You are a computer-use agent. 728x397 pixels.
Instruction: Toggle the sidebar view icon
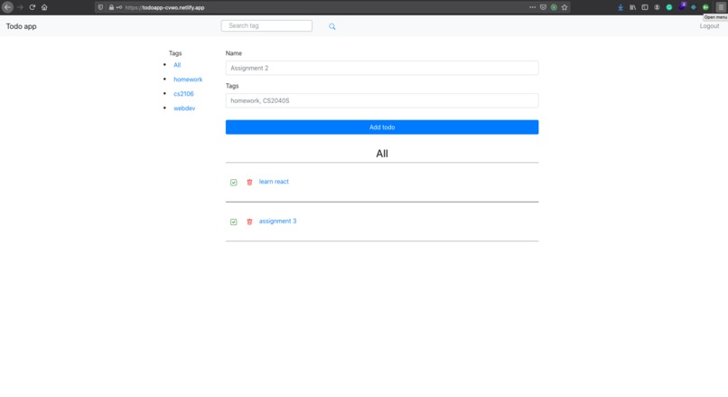[645, 7]
